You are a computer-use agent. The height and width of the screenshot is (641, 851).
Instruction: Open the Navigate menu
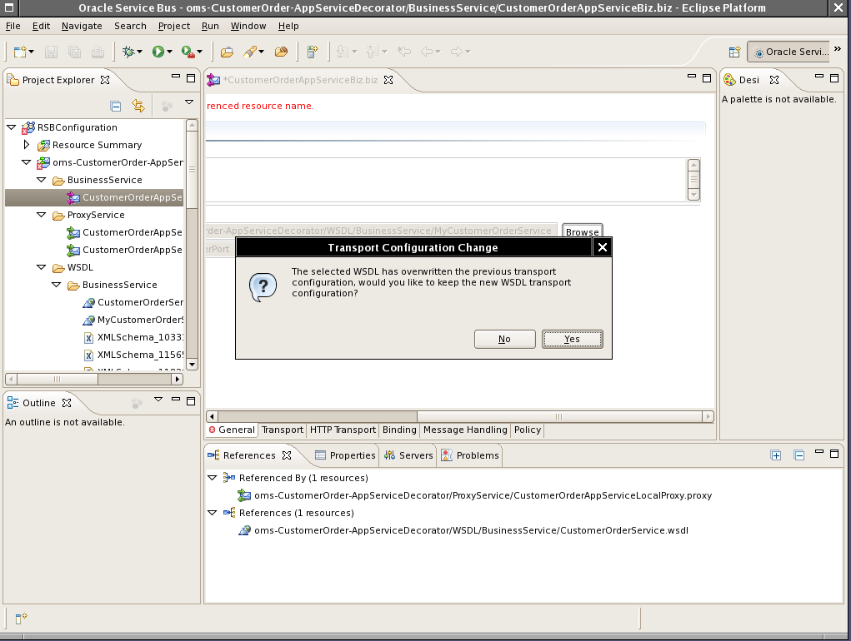tap(82, 26)
